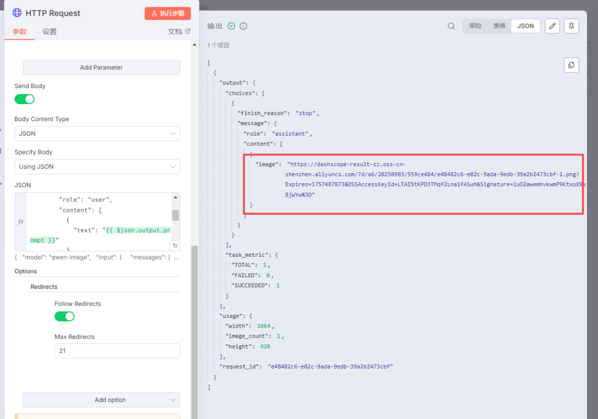Switch to the 设置 tab
The height and width of the screenshot is (419, 598).
coord(50,32)
